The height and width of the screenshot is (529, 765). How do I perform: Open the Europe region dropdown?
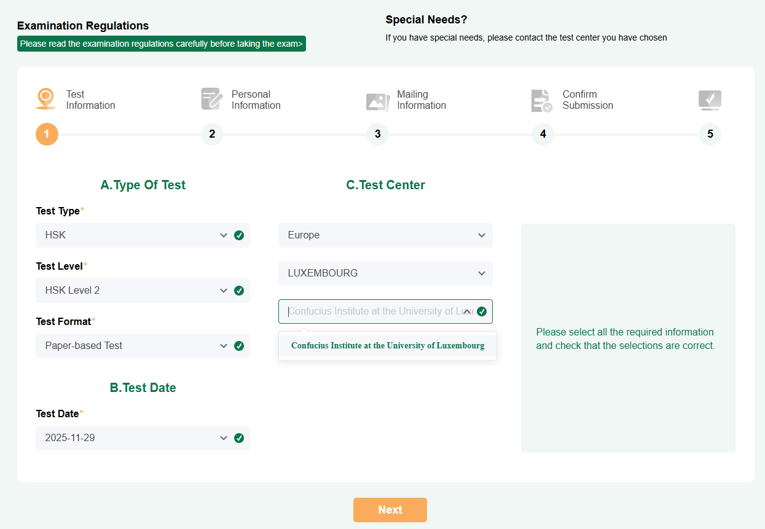click(x=385, y=235)
